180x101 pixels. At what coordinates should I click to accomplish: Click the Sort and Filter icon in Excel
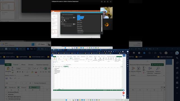pos(116,58)
